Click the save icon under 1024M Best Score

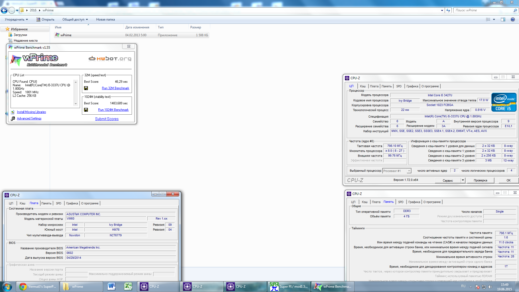(x=86, y=110)
